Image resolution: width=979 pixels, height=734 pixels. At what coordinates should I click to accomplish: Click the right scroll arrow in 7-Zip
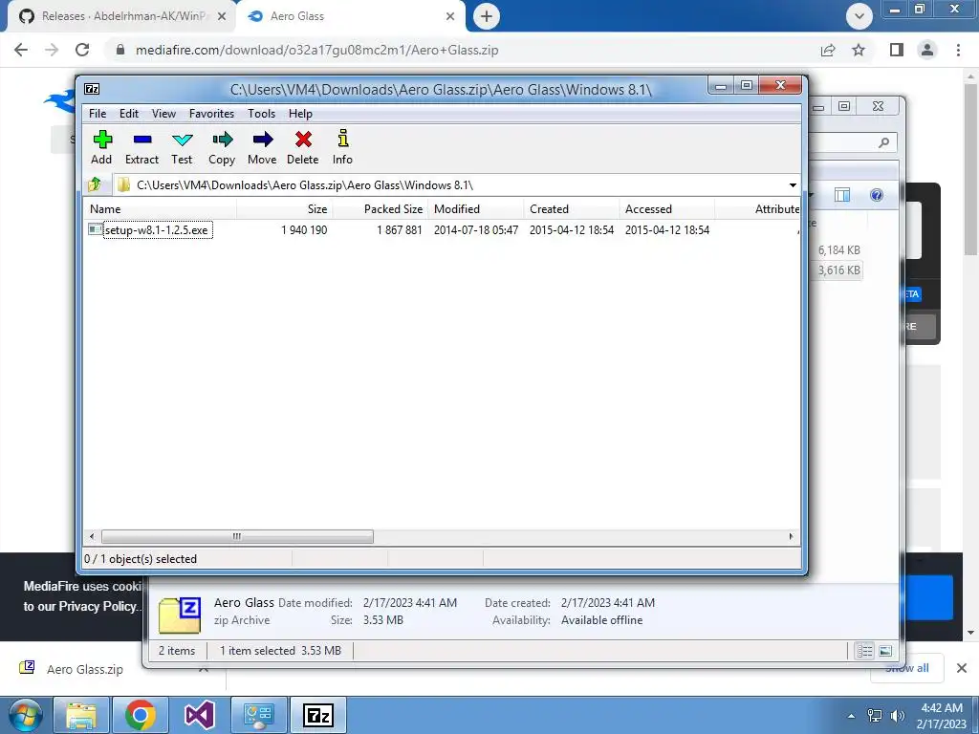791,536
